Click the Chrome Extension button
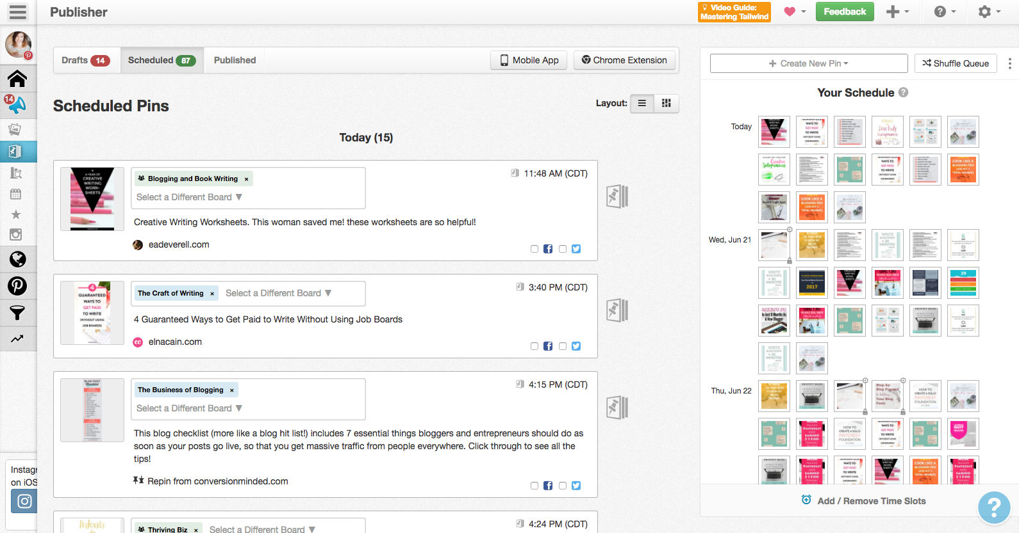This screenshot has width=1019, height=533. pyautogui.click(x=624, y=60)
